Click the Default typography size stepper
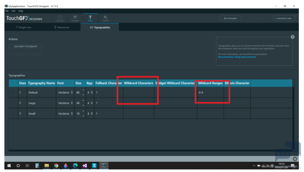 [x=83, y=92]
